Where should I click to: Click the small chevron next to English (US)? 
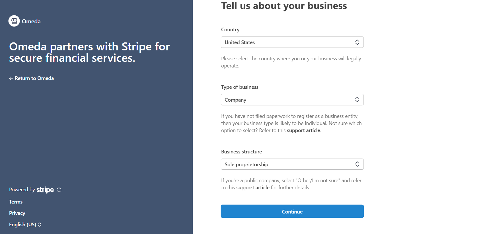click(x=40, y=225)
